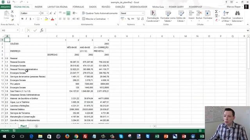Click the red font color A
The height and width of the screenshot is (140, 250).
pyautogui.click(x=52, y=19)
